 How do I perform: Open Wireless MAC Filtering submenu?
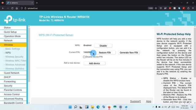click(x=15, y=61)
